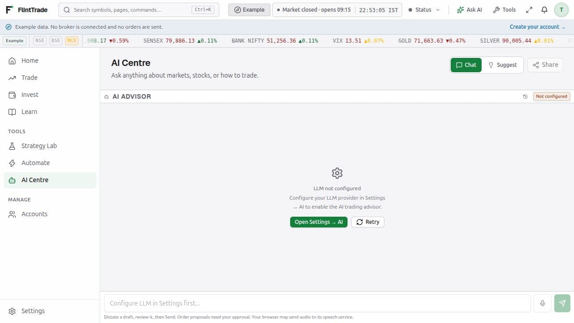Image resolution: width=574 pixels, height=323 pixels.
Task: Switch to the Suggest tab
Action: tap(502, 65)
